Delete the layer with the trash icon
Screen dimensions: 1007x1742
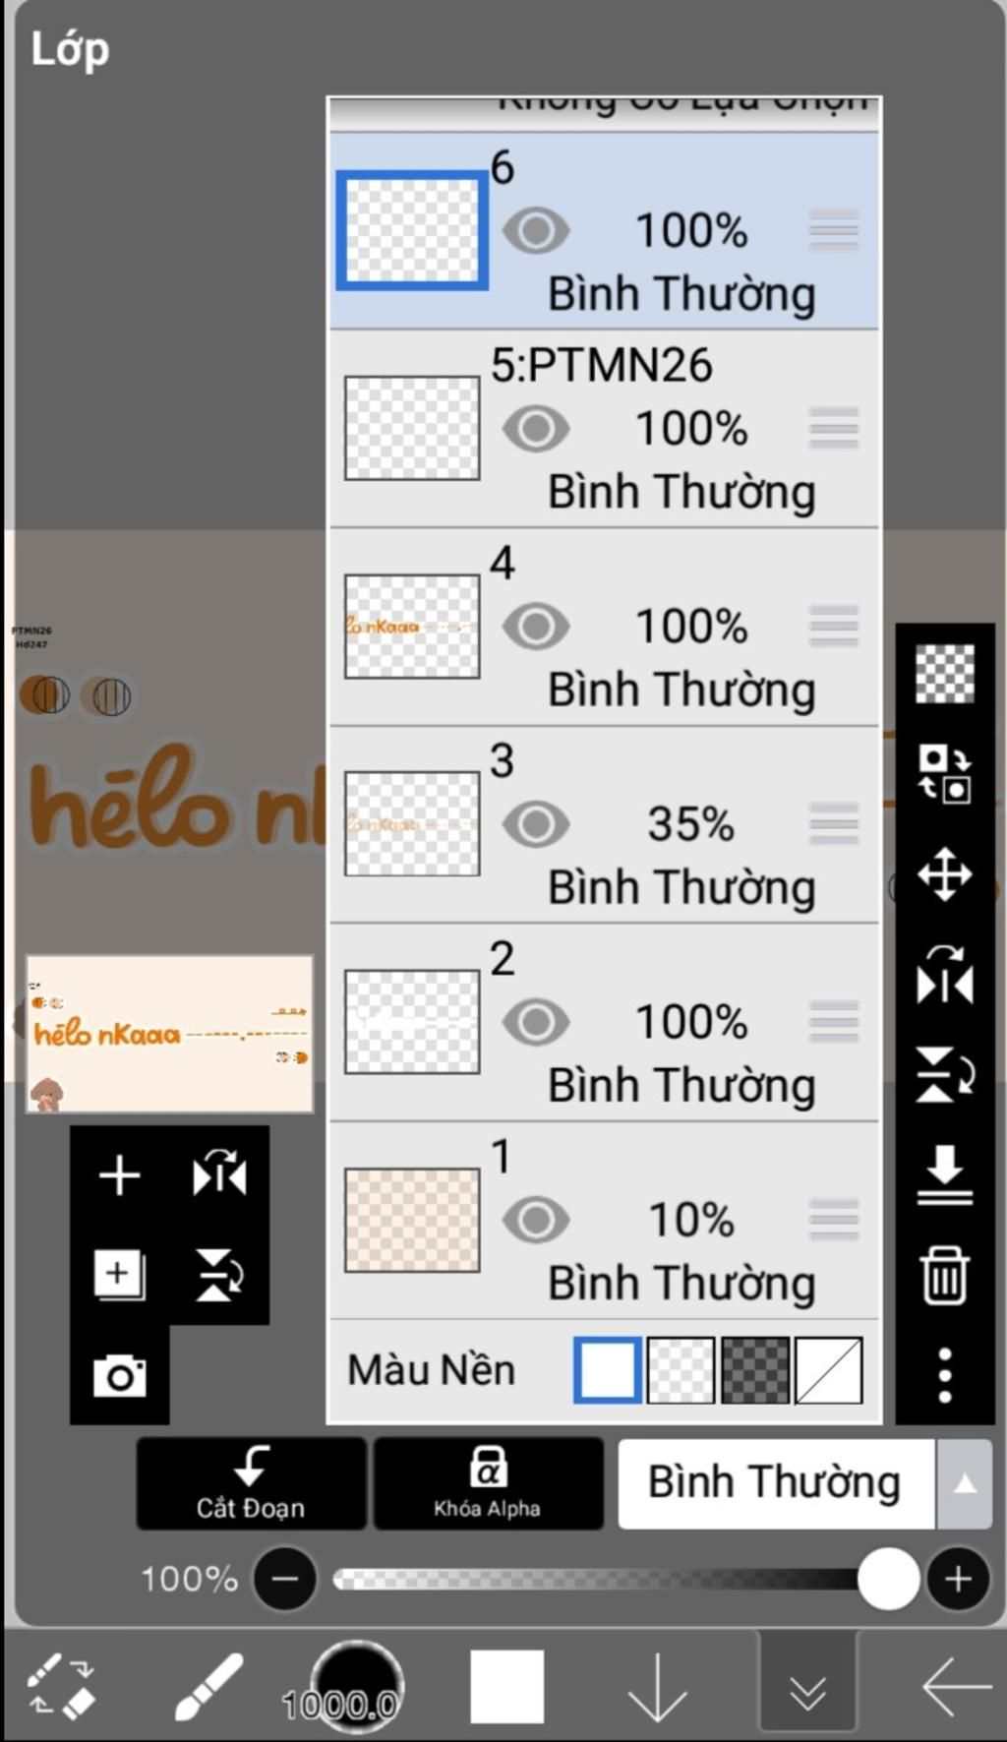[x=944, y=1275]
